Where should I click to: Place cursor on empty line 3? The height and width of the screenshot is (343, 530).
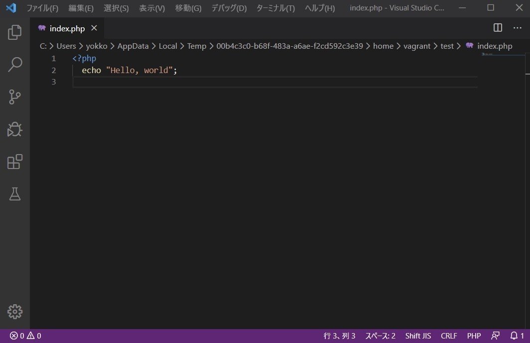point(275,82)
